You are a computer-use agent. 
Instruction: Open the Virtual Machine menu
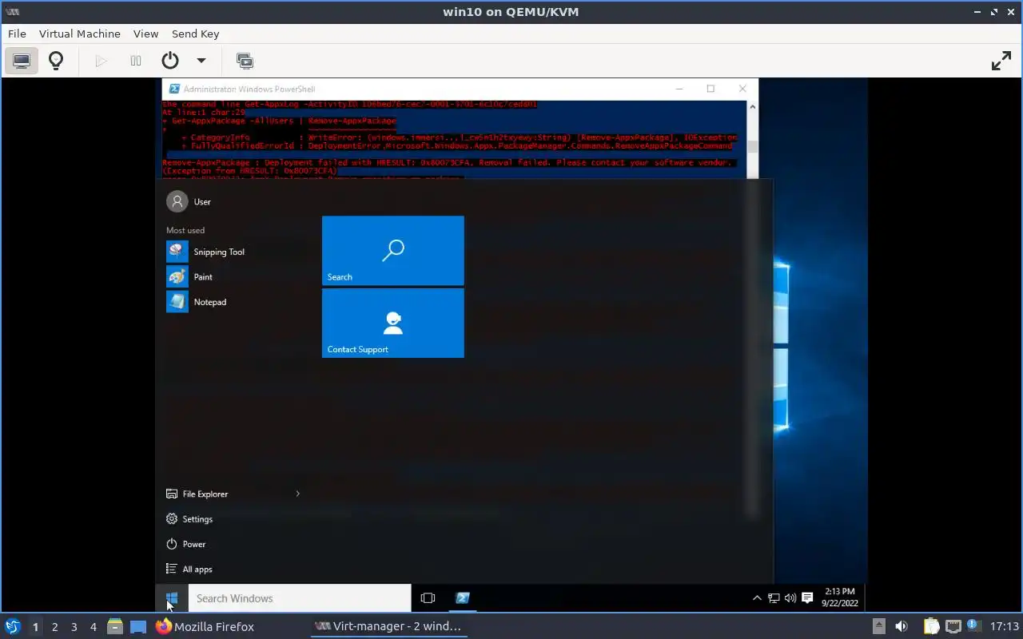click(x=80, y=34)
